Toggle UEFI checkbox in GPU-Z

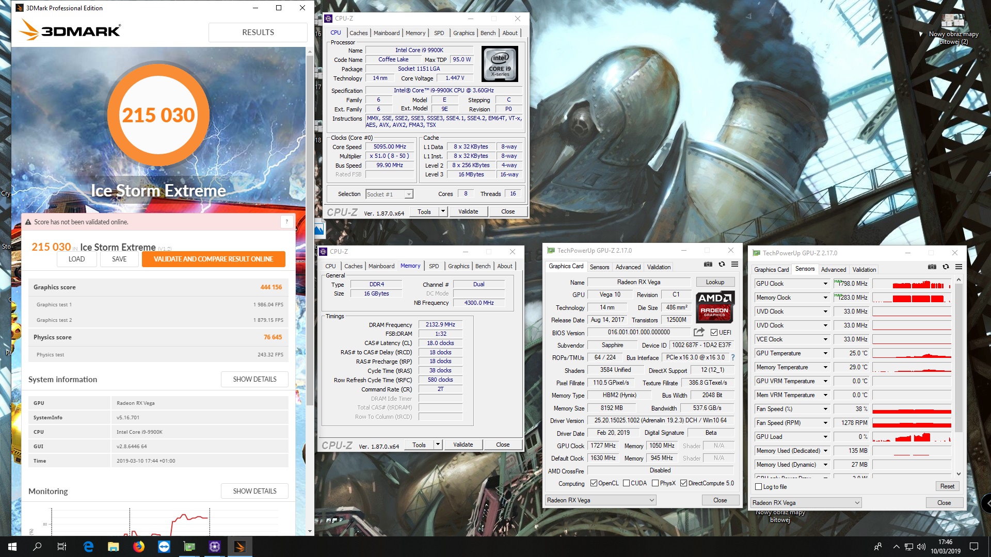(714, 333)
